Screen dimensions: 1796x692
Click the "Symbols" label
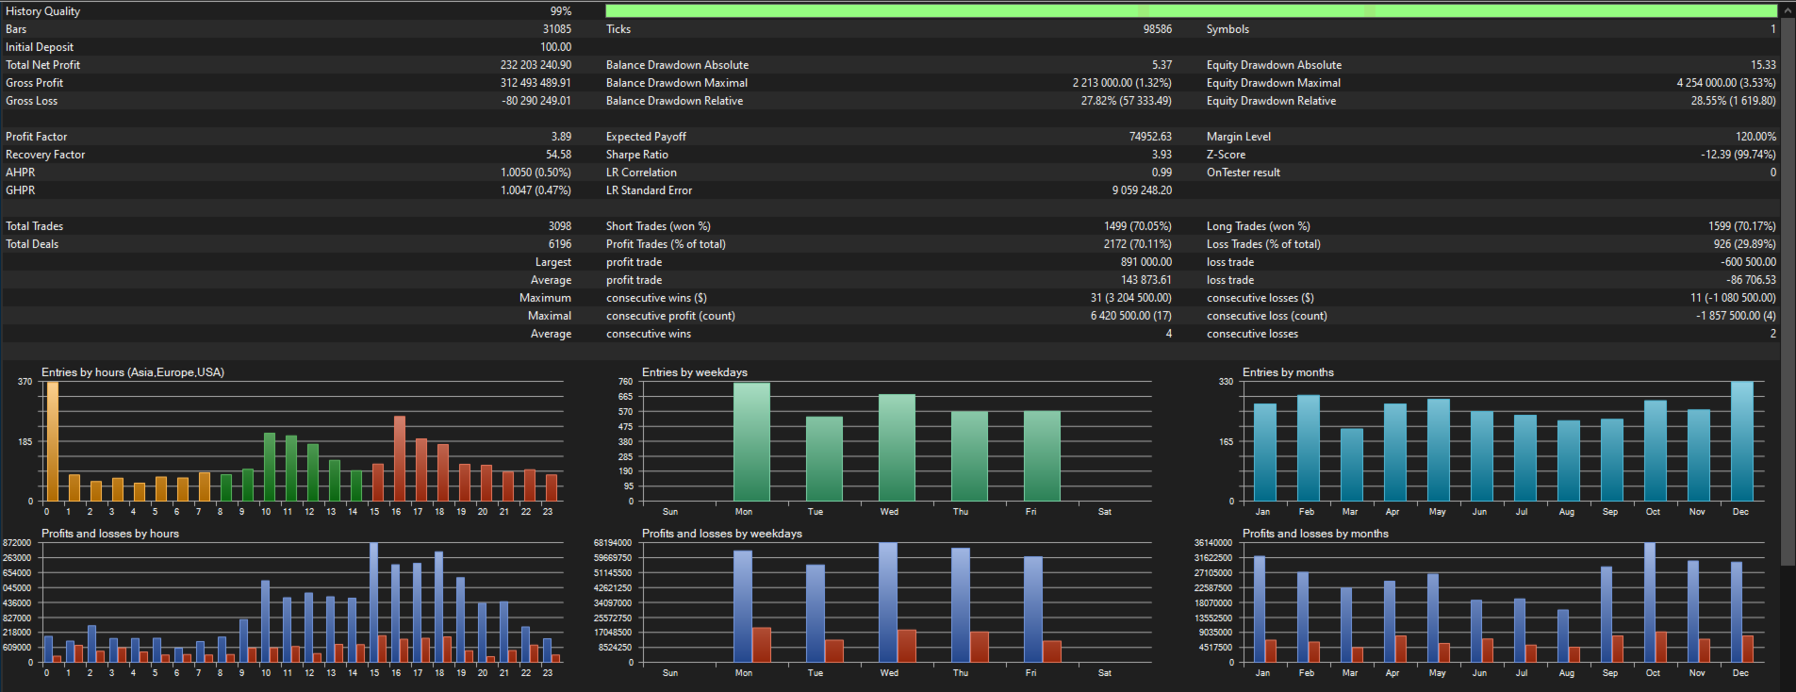tap(1228, 29)
